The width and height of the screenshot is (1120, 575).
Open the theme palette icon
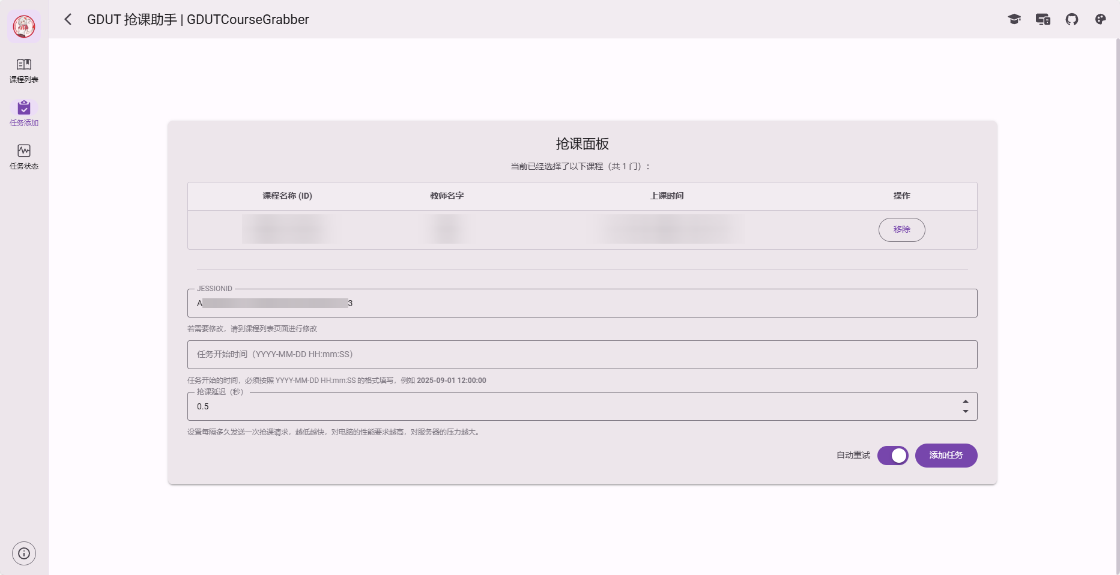pyautogui.click(x=1100, y=19)
